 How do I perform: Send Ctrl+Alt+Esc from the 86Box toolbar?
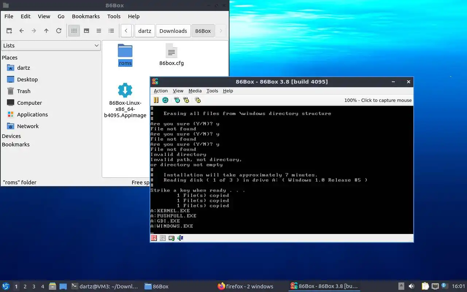pyautogui.click(x=186, y=100)
